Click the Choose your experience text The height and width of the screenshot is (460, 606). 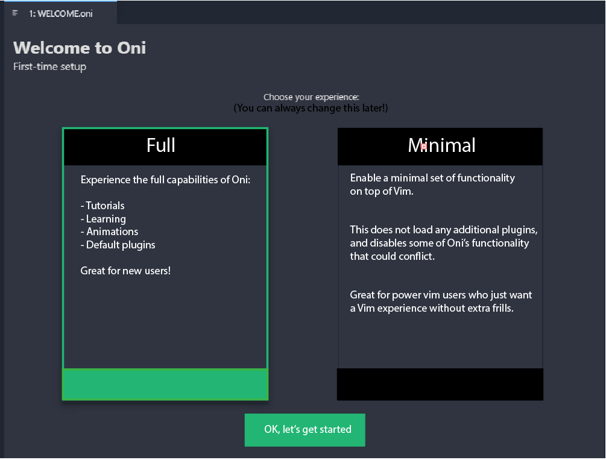coord(311,96)
